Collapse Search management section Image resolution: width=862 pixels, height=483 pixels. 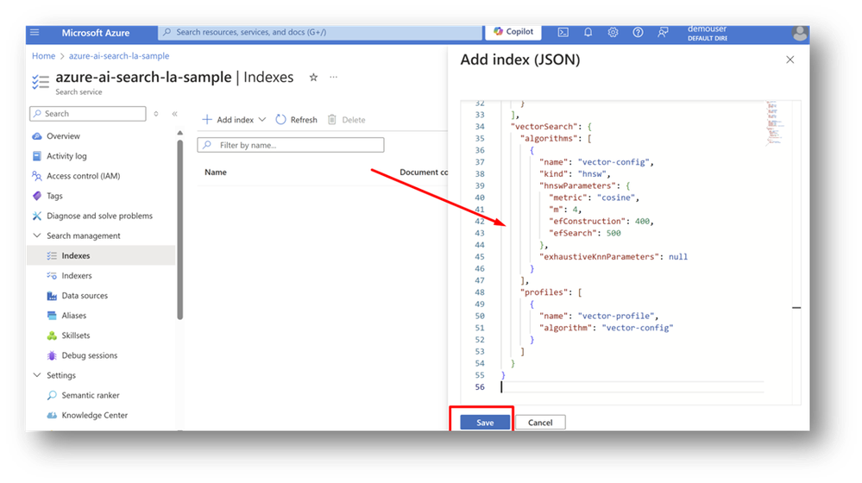click(x=37, y=235)
